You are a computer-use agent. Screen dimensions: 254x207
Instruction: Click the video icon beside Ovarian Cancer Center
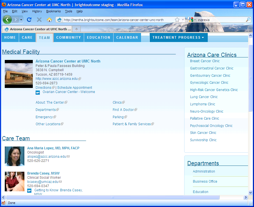click(x=38, y=92)
